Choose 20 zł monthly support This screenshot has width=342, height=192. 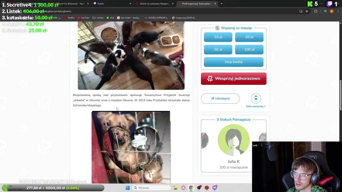[x=249, y=37]
